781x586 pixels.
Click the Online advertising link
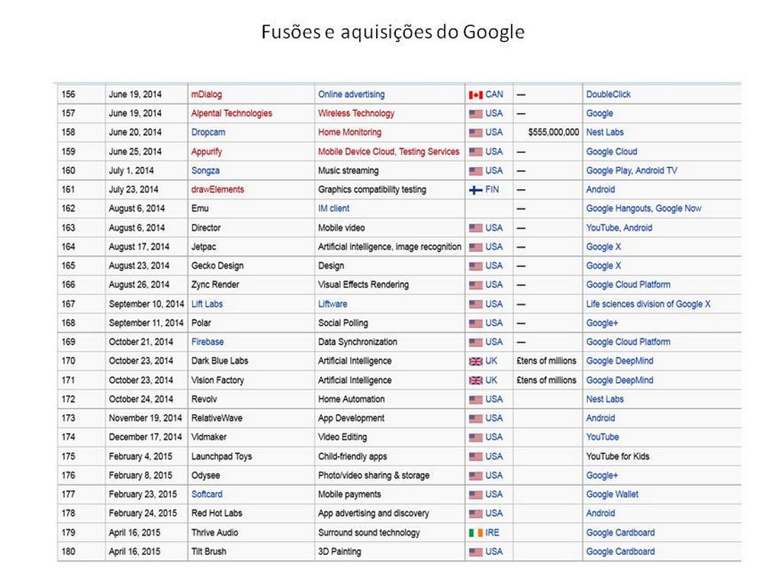point(351,95)
